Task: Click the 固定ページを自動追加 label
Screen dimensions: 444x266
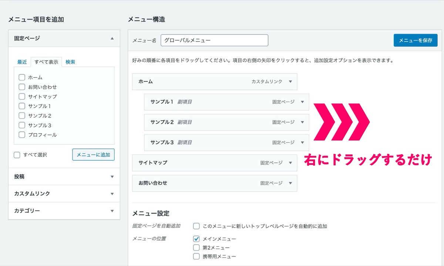Action: pos(156,226)
